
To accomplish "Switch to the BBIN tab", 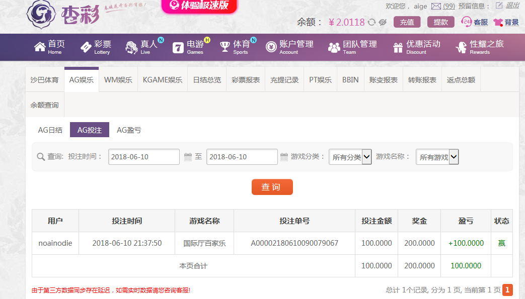I will (350, 79).
